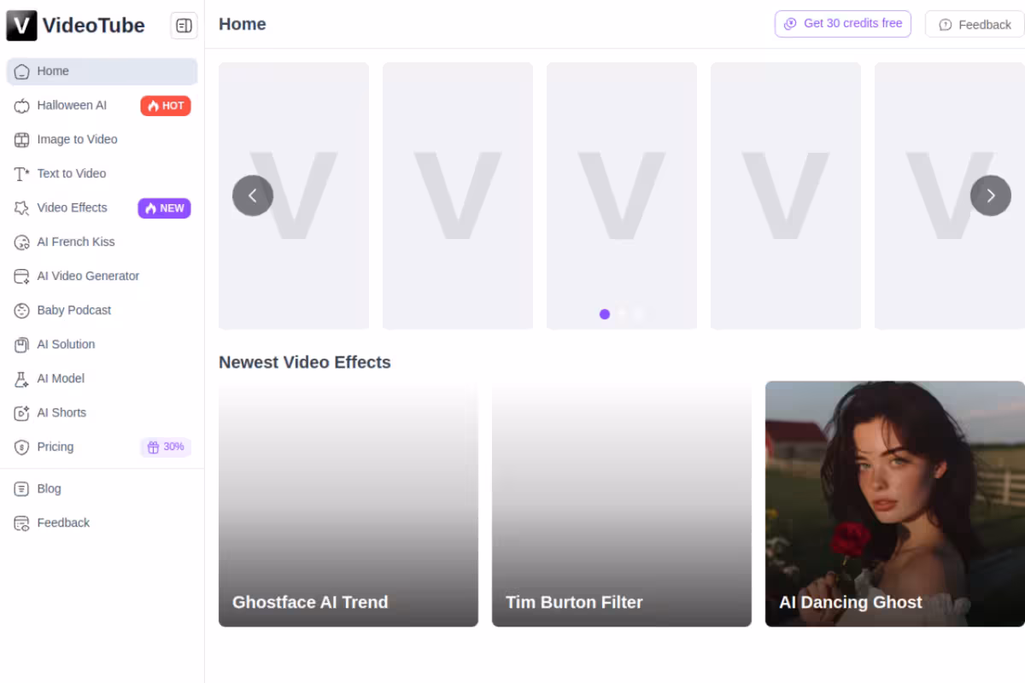Select AI French Kiss in the sidebar
Viewport: 1025px width, 683px height.
point(102,242)
